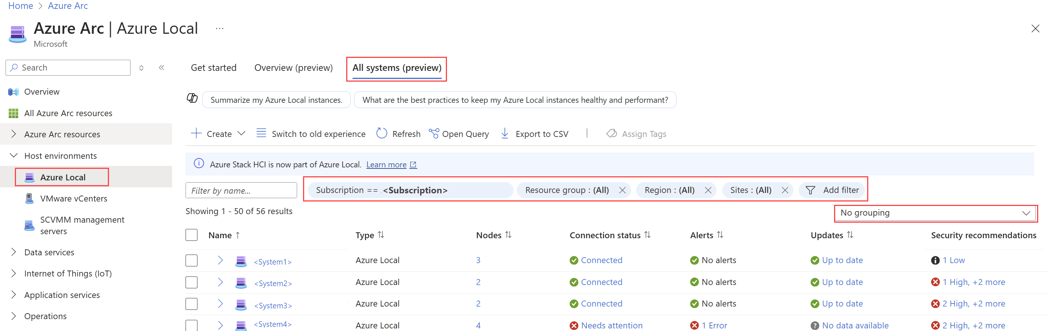Open VMware vCenters in sidebar
This screenshot has width=1049, height=331.
coord(73,199)
